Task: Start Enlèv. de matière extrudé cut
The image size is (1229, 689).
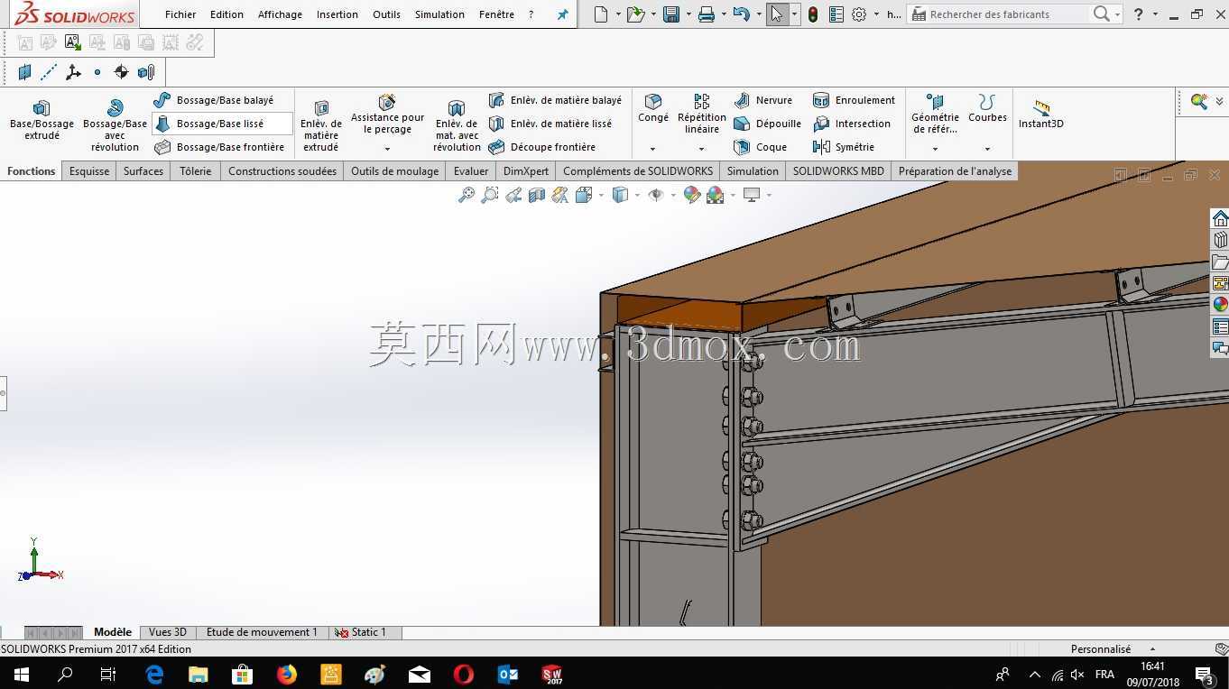Action: (x=321, y=125)
